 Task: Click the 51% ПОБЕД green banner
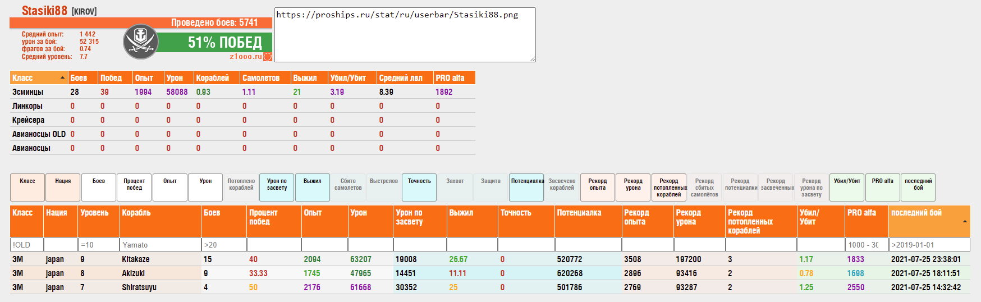click(x=216, y=43)
